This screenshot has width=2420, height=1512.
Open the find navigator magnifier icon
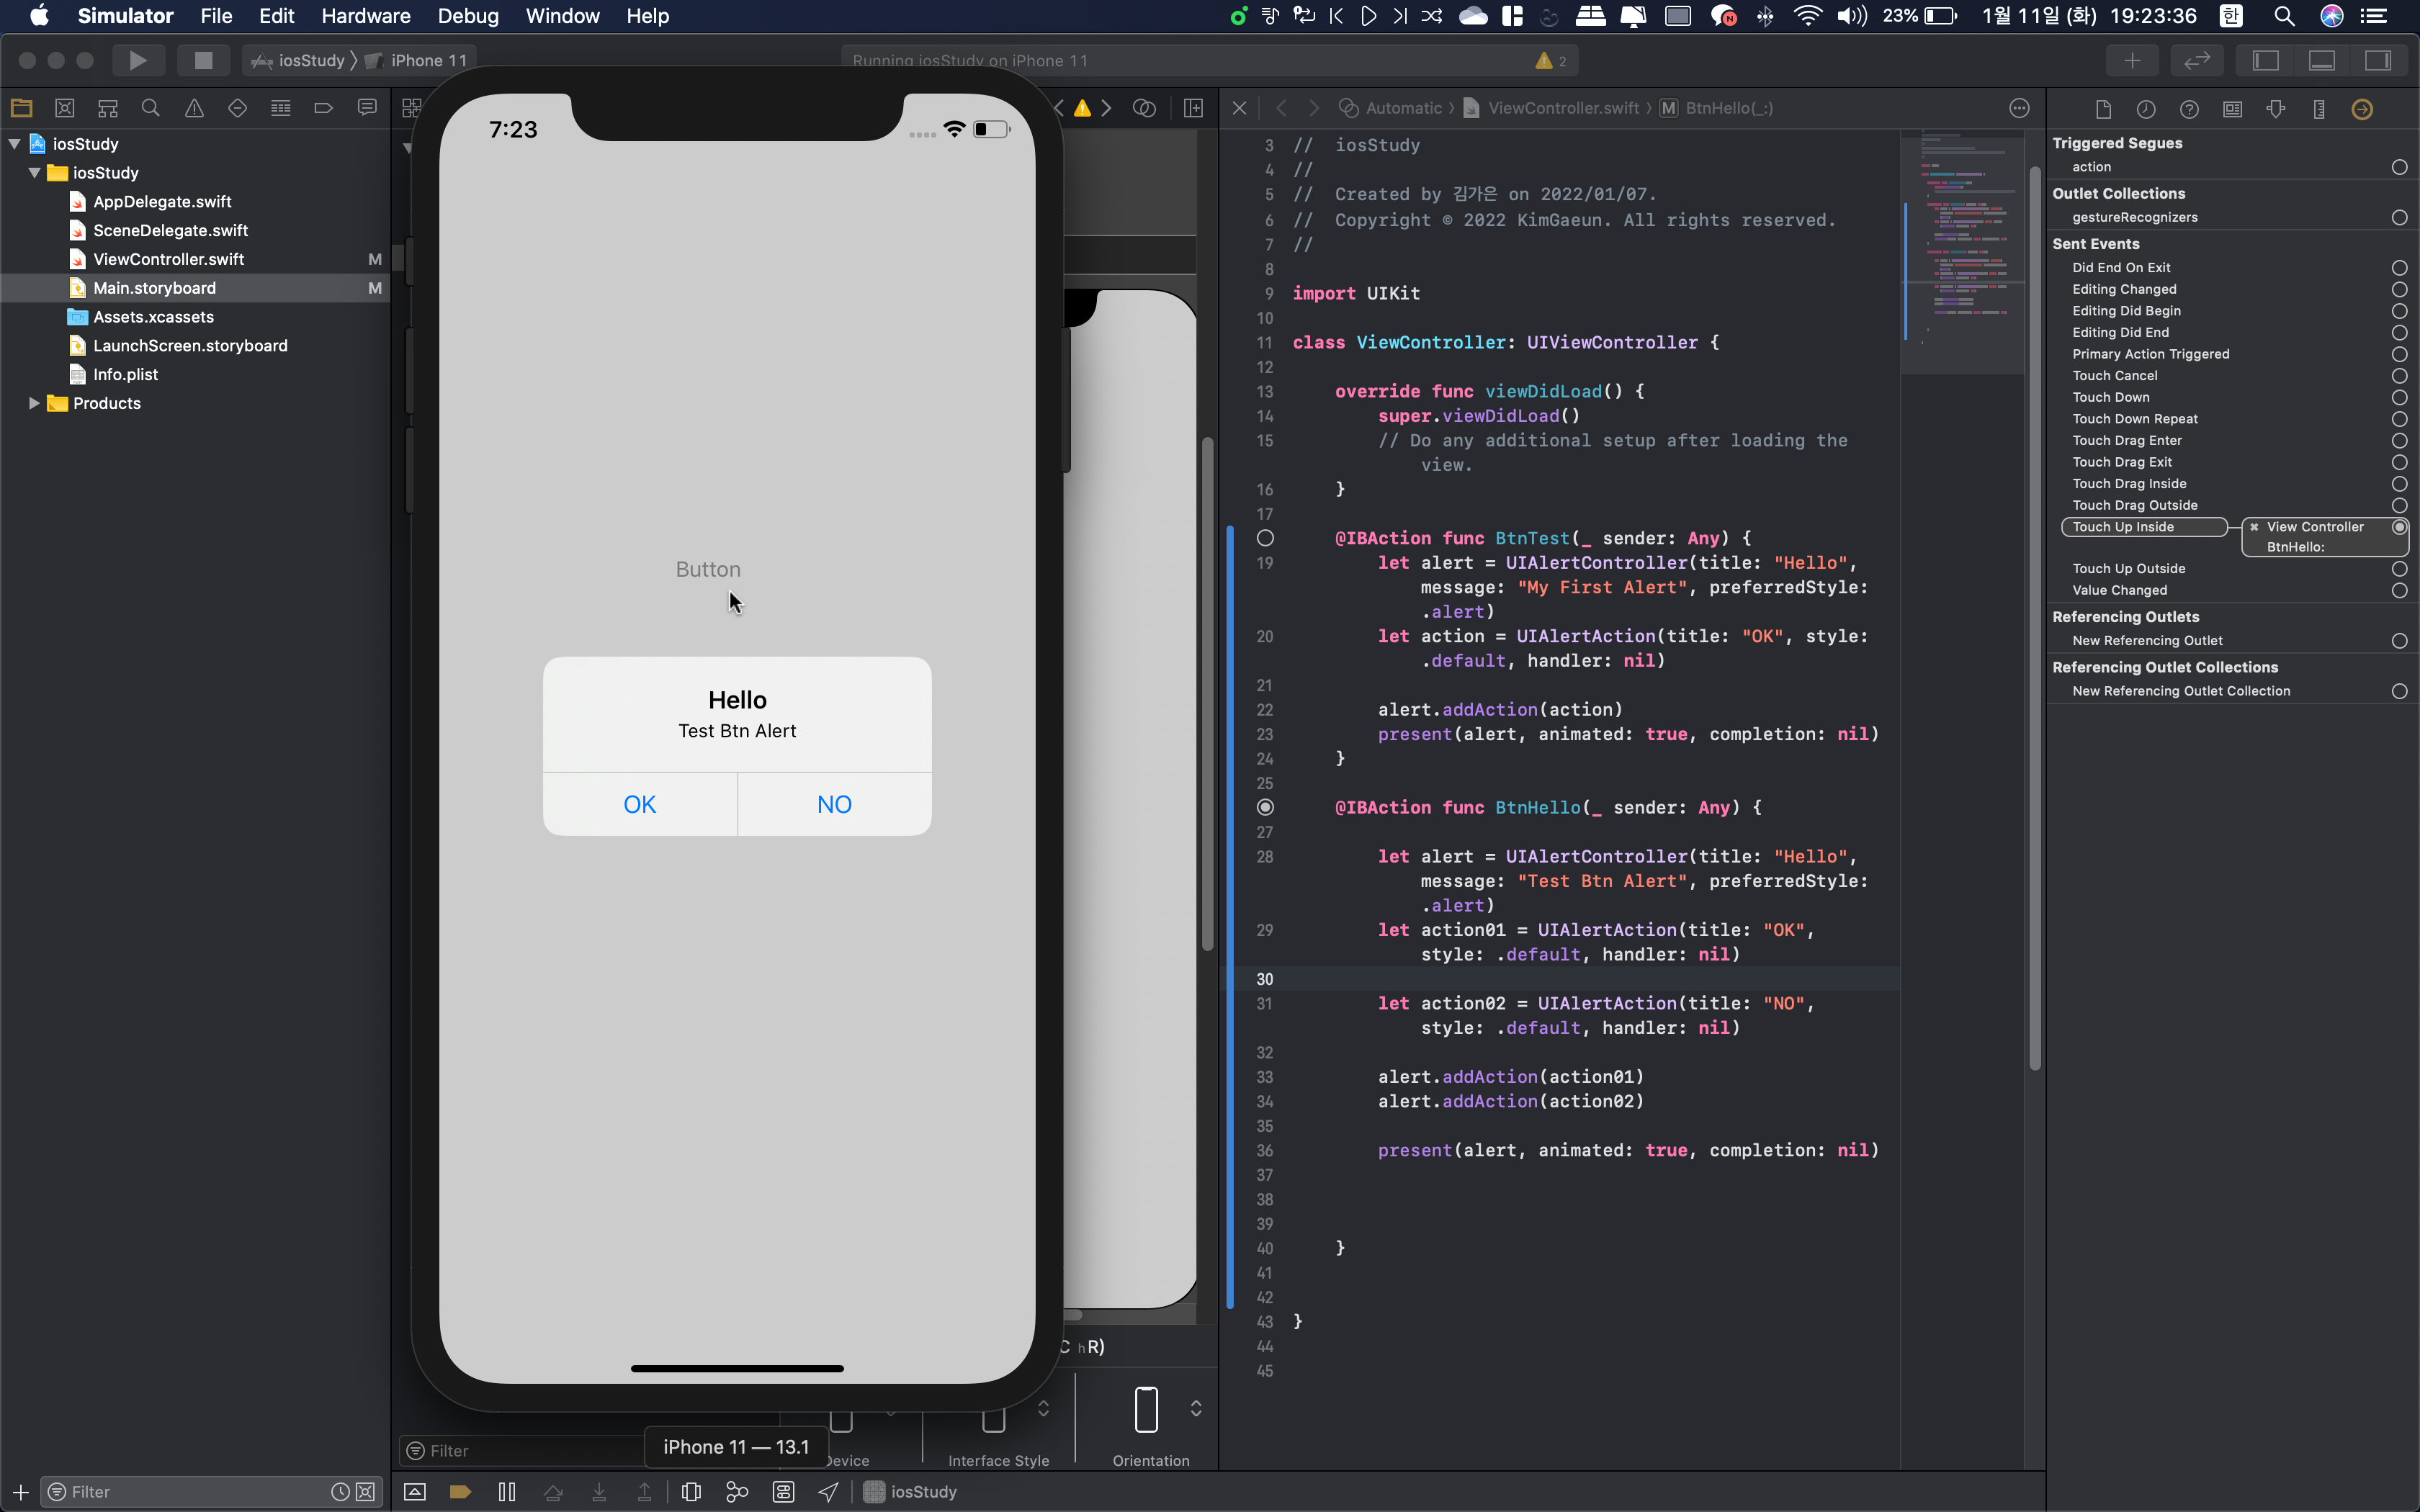(151, 108)
